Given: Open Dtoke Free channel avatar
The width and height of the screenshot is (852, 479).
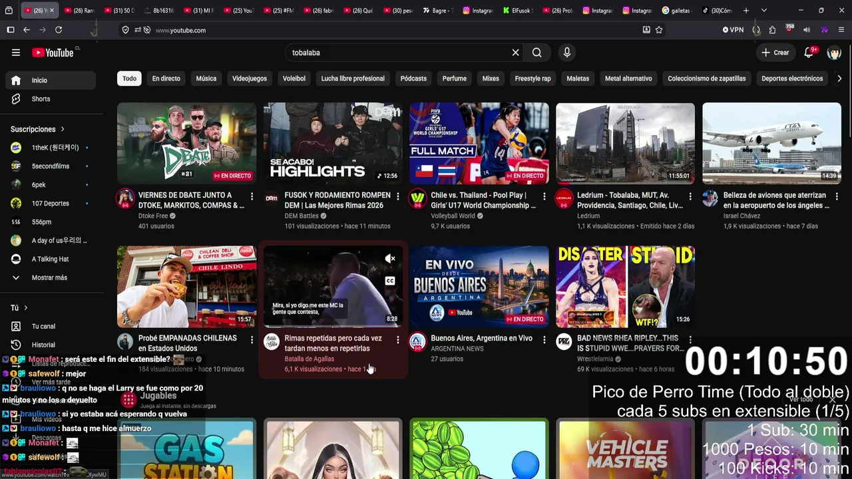Looking at the screenshot, I should 125,198.
